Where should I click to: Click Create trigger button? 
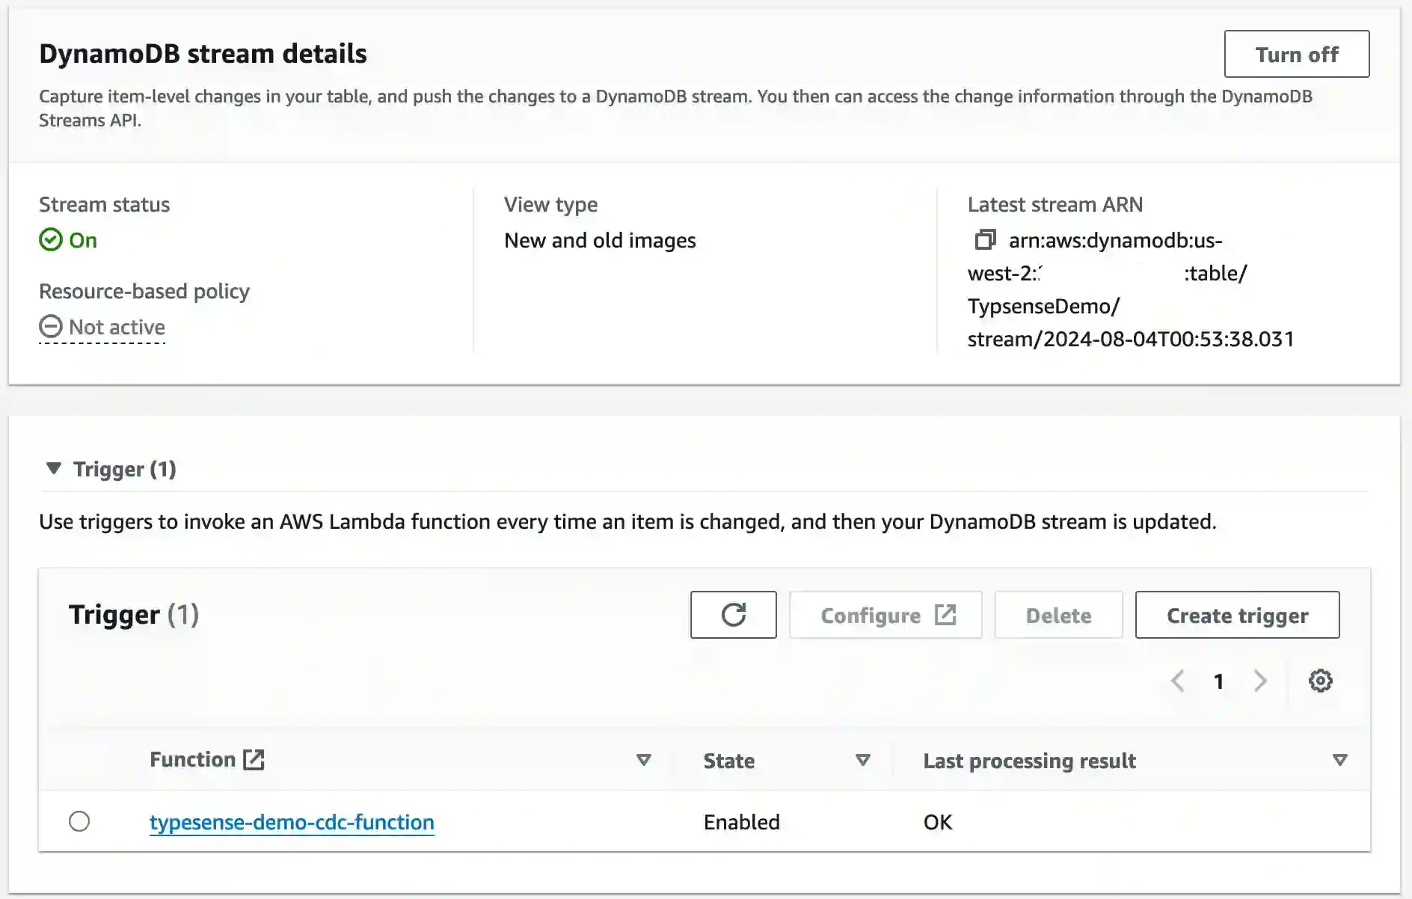(1237, 615)
